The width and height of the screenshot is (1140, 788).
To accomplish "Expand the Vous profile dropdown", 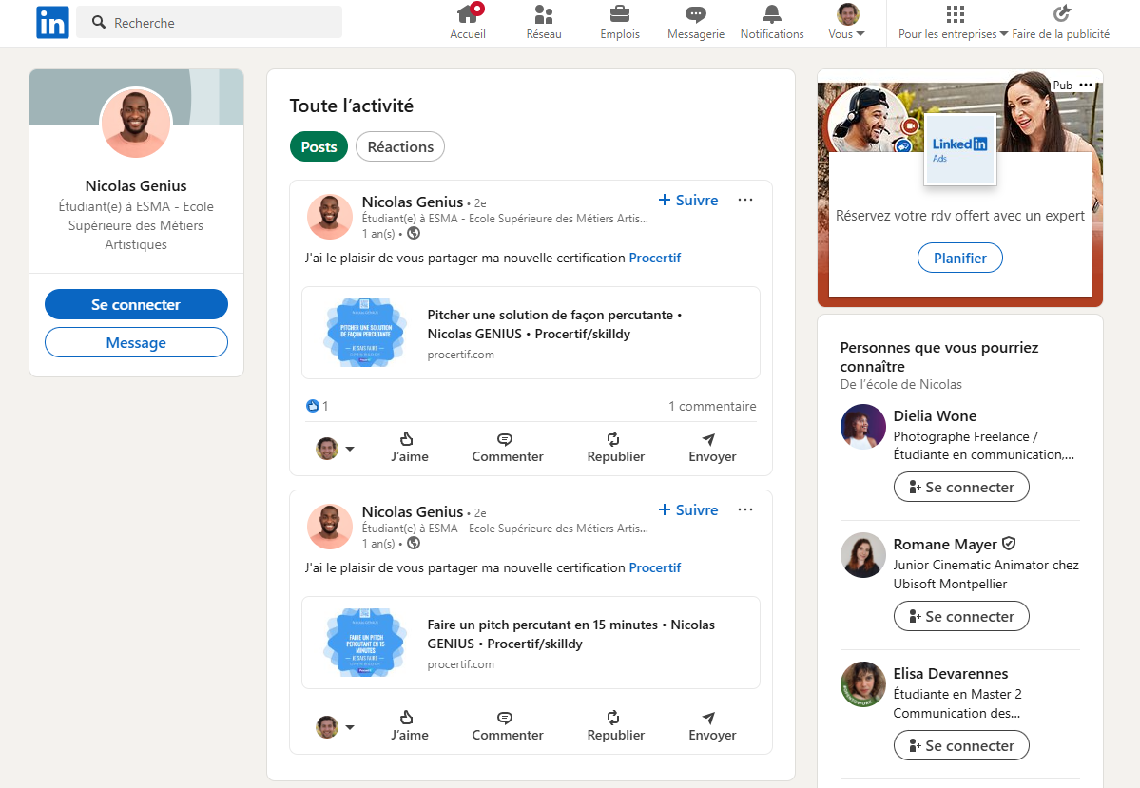I will click(846, 22).
